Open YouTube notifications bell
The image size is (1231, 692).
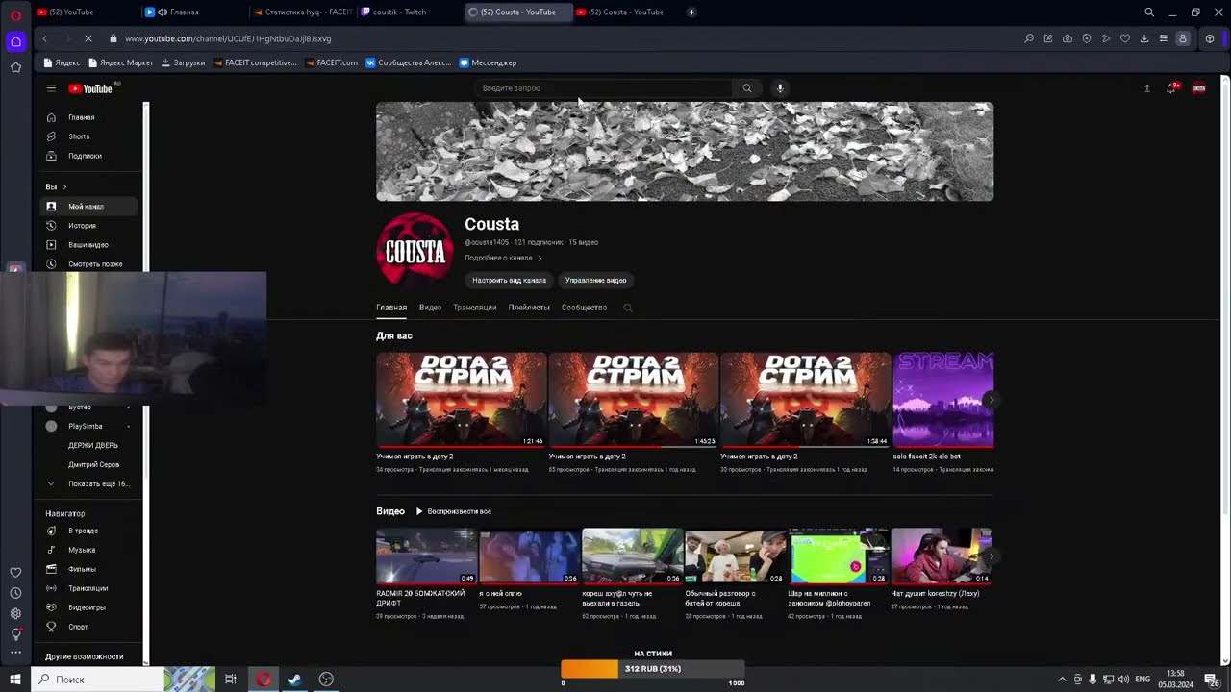[x=1171, y=88]
